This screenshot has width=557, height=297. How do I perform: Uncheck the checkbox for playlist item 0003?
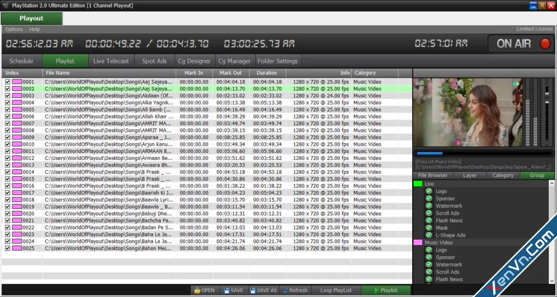pyautogui.click(x=8, y=96)
